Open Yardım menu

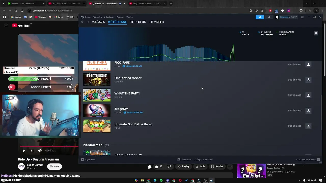pos(130,17)
